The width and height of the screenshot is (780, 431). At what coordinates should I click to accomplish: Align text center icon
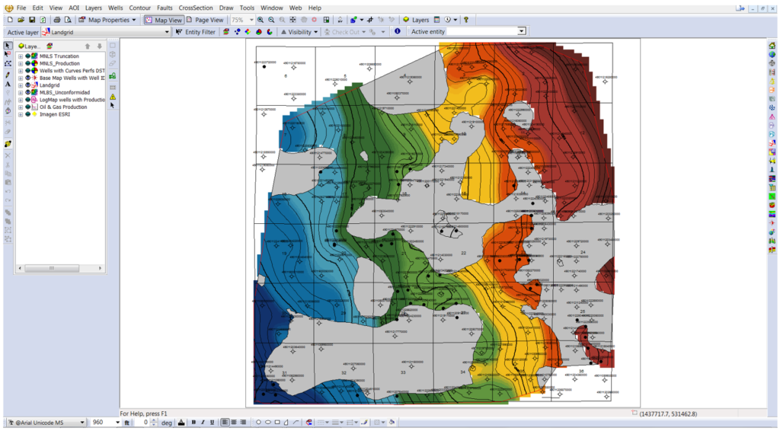point(234,423)
